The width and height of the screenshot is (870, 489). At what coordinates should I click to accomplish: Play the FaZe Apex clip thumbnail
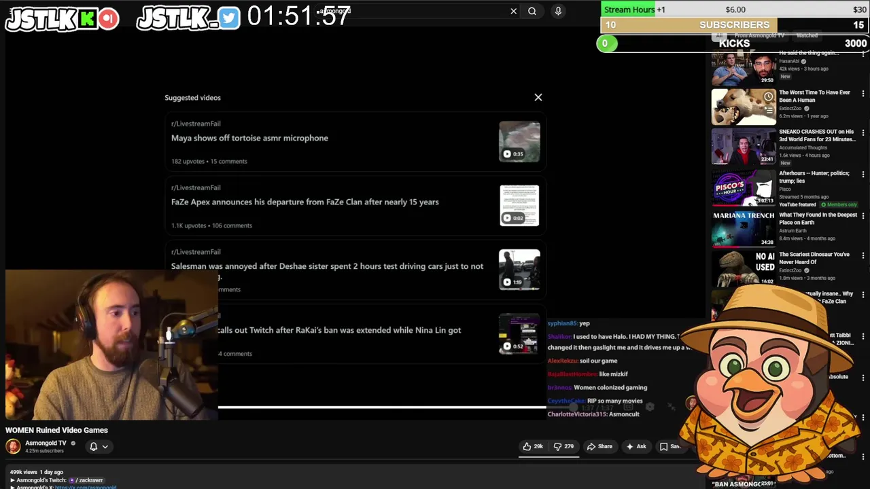[x=519, y=206]
